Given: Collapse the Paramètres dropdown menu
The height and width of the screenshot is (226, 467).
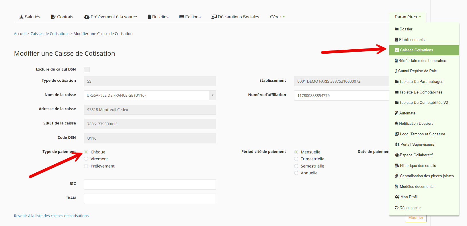Looking at the screenshot, I should [x=408, y=17].
